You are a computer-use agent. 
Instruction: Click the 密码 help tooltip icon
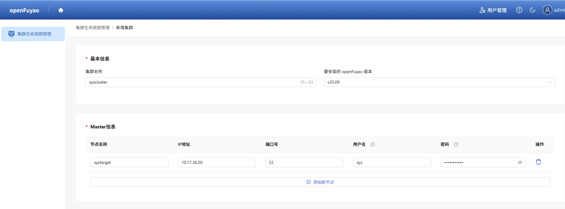point(456,144)
